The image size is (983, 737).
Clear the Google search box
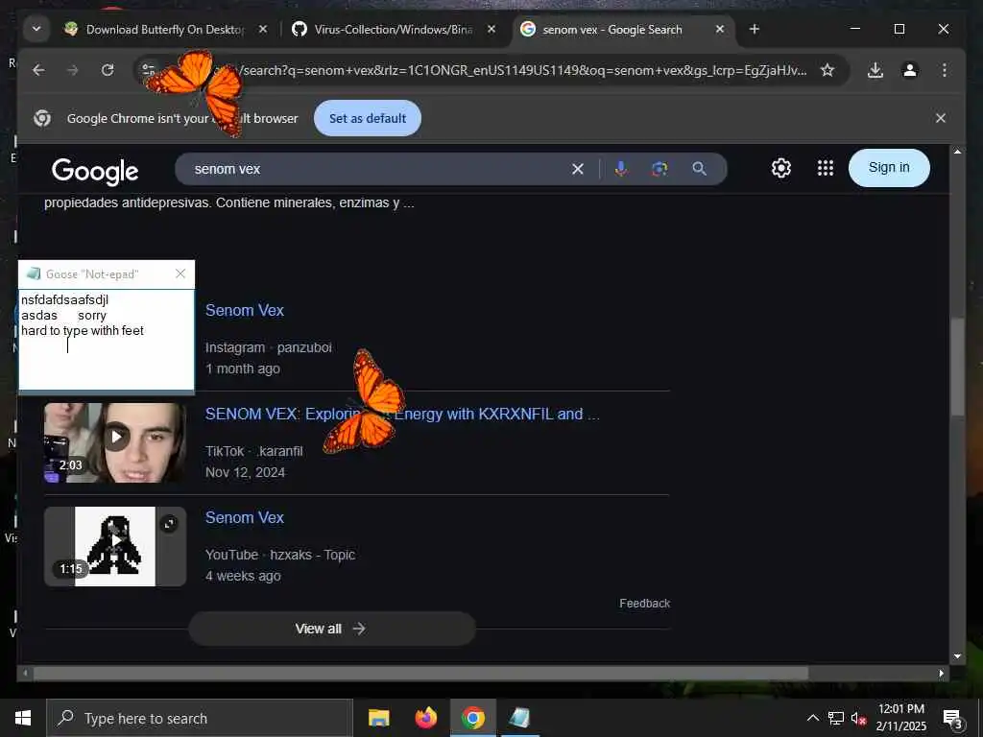[577, 169]
